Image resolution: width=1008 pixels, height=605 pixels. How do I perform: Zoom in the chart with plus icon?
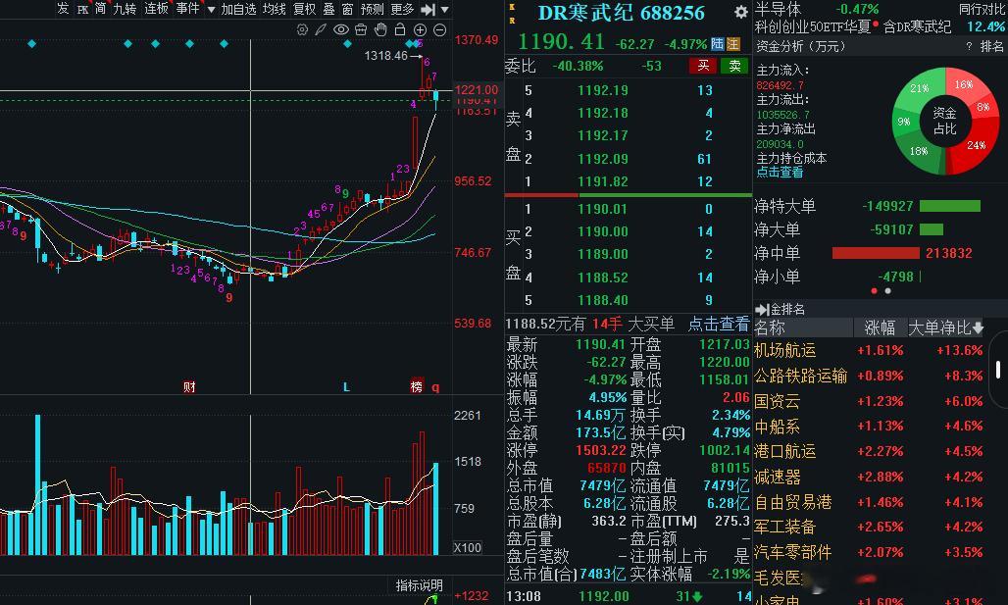420,29
